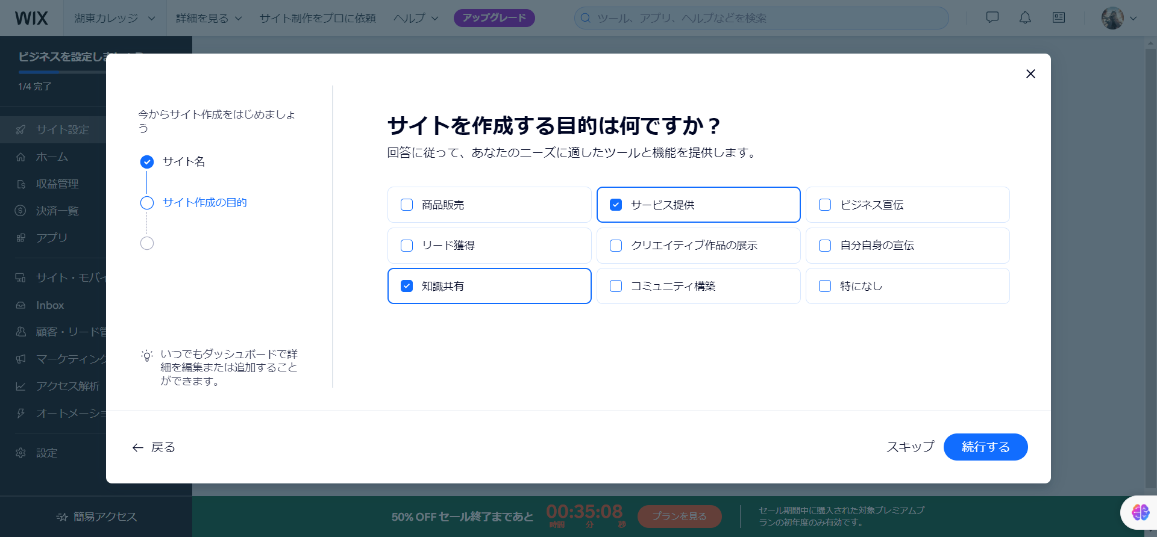This screenshot has height=537, width=1157.
Task: Select サイト制作をプロに依頼 in top menu
Action: coord(318,18)
